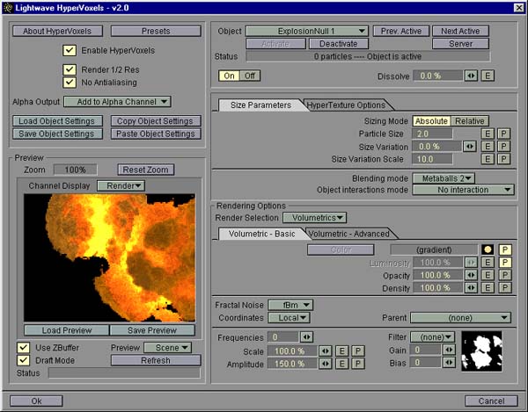Open the Object ExplosionNull 1 dropdown
Screen dimensions: 528x412
(307, 32)
